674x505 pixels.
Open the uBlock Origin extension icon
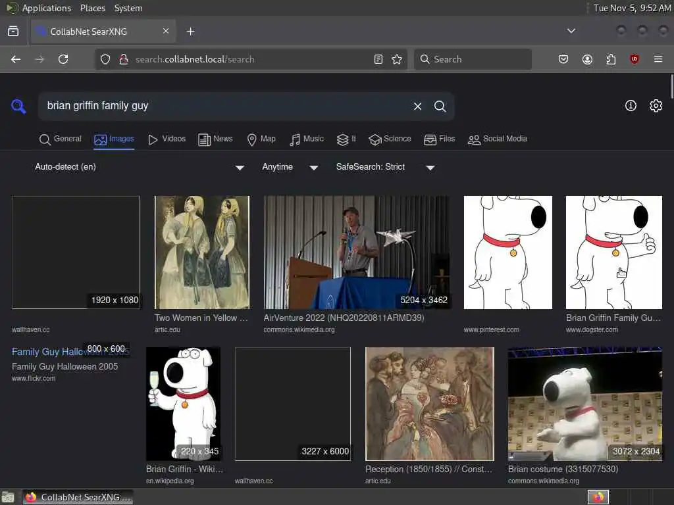[635, 59]
